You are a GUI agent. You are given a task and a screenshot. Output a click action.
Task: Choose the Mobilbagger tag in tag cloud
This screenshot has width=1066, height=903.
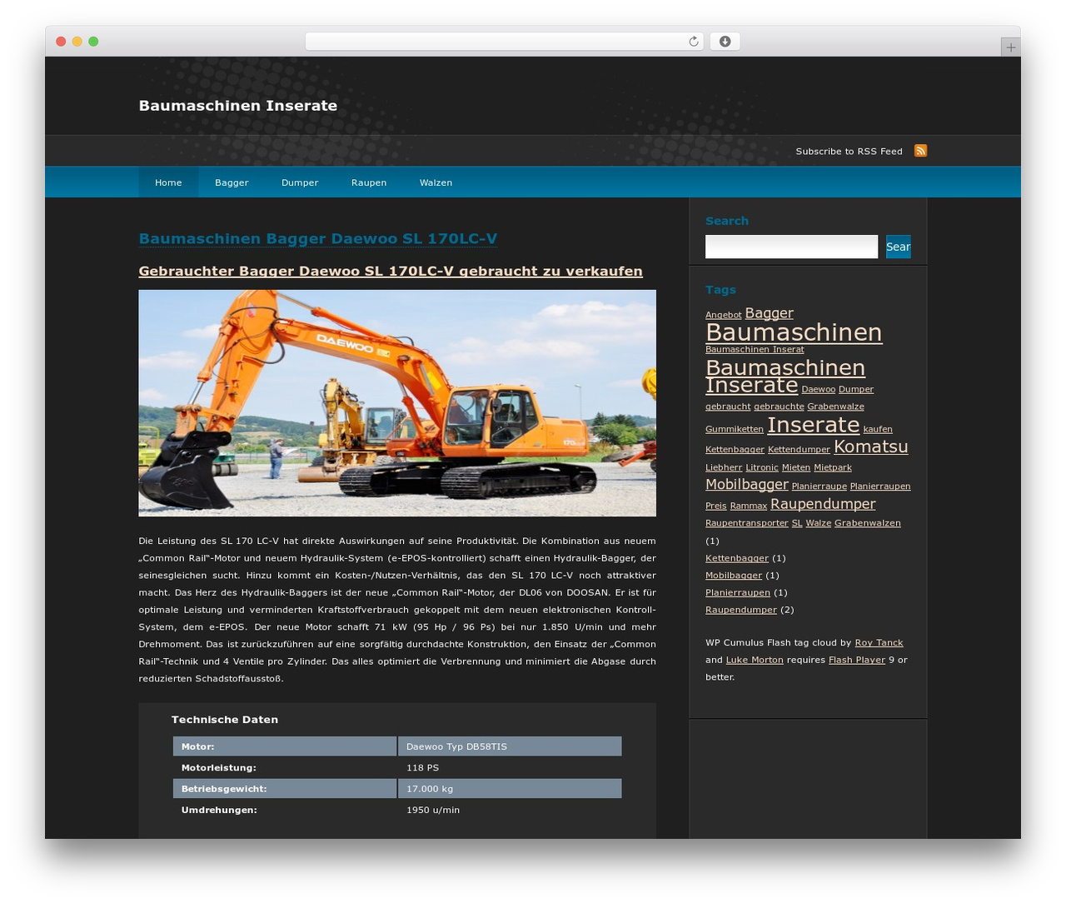point(747,484)
